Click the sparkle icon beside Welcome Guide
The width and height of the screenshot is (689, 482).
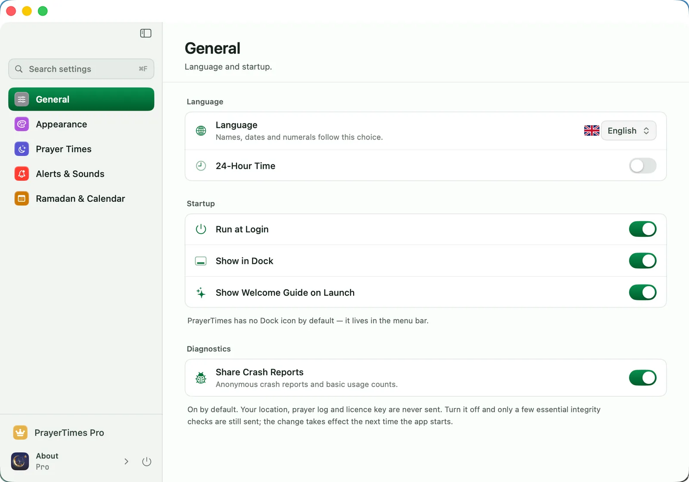pyautogui.click(x=201, y=293)
